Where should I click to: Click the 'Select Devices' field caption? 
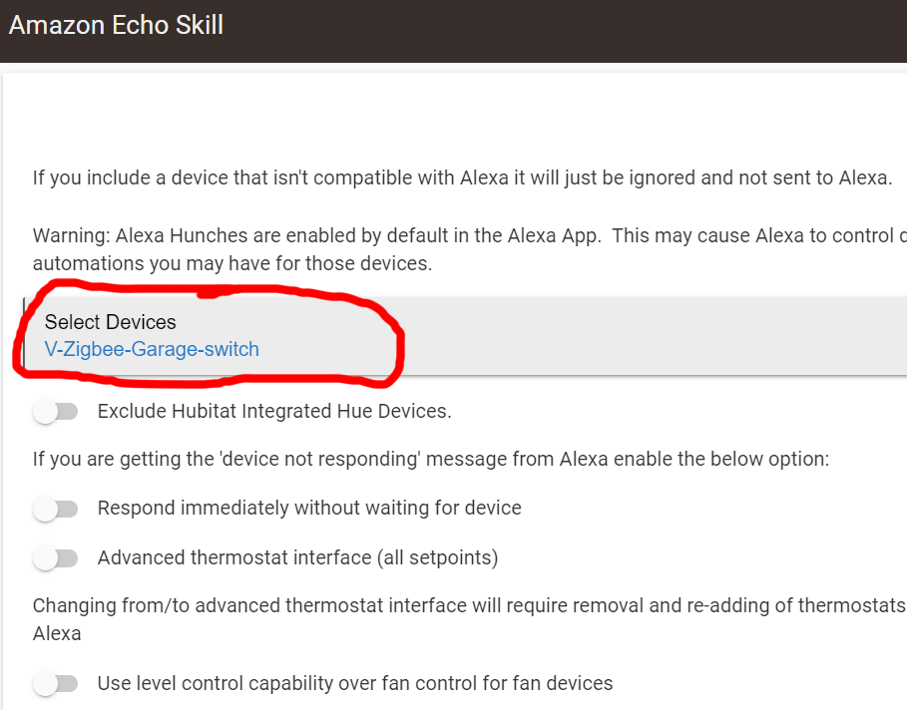[110, 322]
